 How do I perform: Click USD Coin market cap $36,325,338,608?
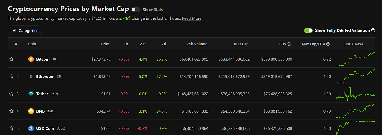(x=235, y=128)
